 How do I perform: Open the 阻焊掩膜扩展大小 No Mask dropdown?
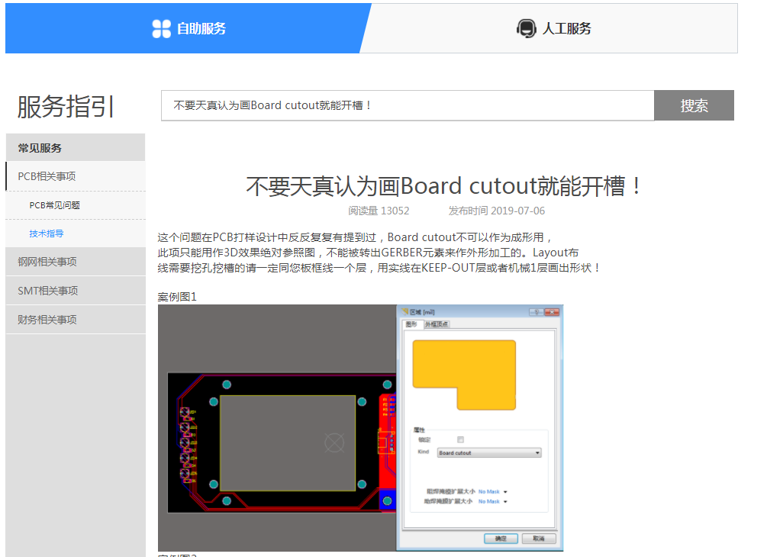pyautogui.click(x=492, y=491)
